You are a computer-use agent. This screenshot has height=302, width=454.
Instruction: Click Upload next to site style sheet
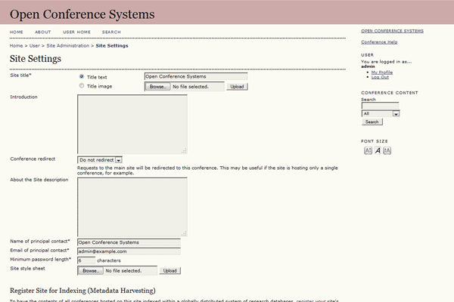(x=169, y=270)
